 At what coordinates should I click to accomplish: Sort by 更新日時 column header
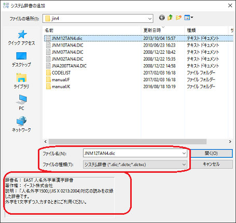(152, 31)
